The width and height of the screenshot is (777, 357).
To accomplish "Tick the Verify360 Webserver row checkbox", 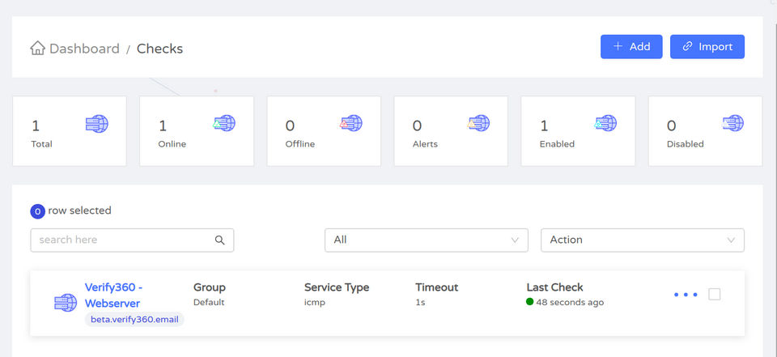I will coord(715,295).
